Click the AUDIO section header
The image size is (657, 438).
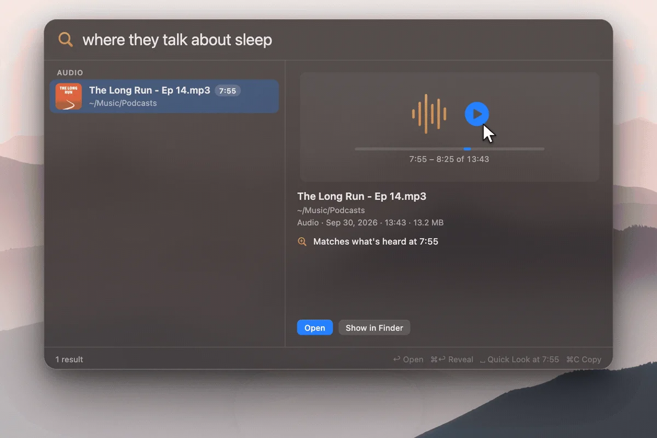coord(70,73)
